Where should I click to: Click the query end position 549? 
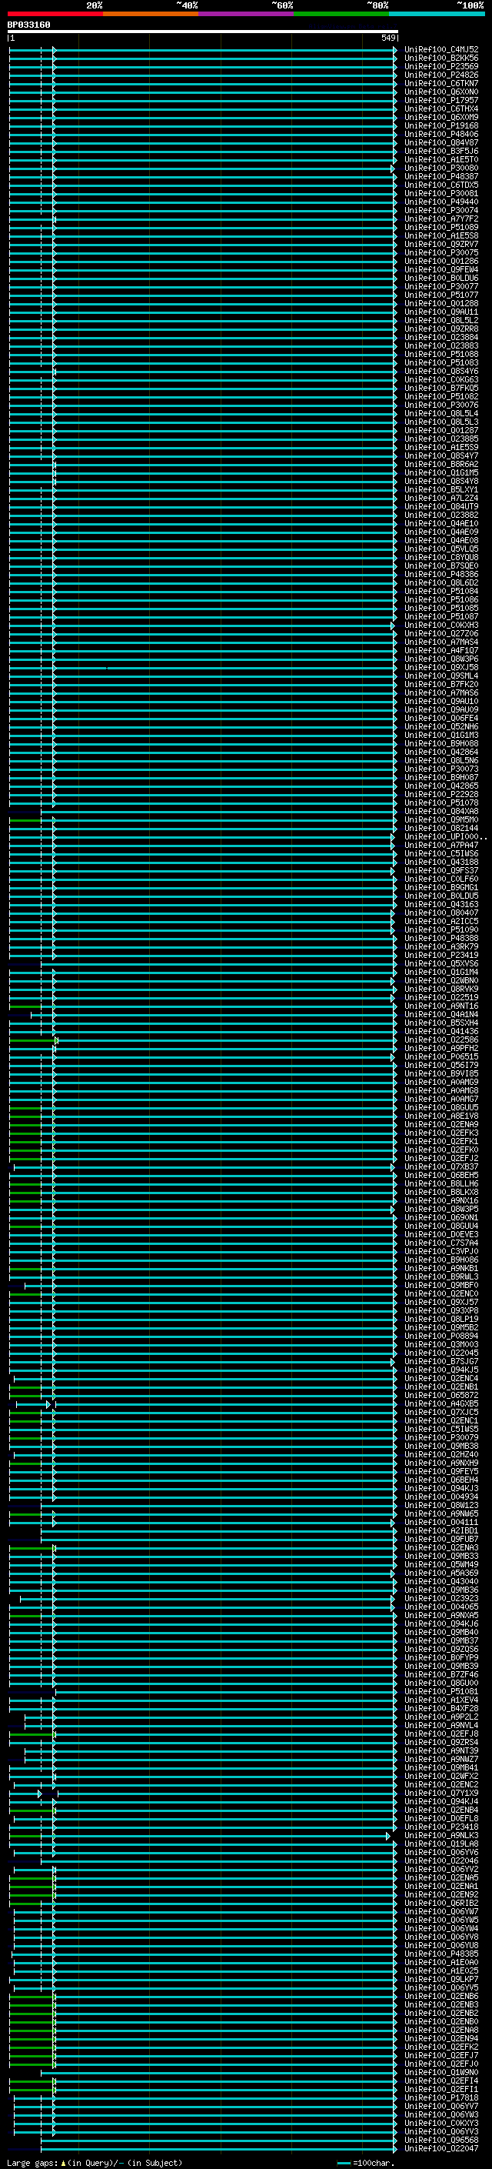pyautogui.click(x=388, y=38)
